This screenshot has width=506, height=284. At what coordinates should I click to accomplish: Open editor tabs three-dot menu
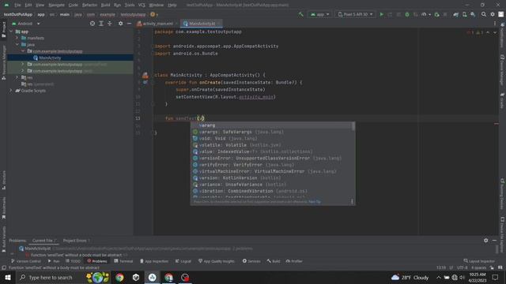pos(495,24)
